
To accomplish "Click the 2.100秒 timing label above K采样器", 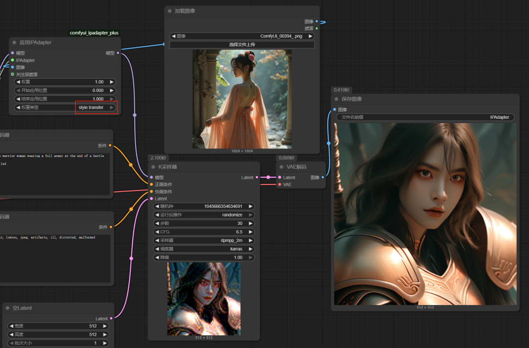I will (158, 158).
